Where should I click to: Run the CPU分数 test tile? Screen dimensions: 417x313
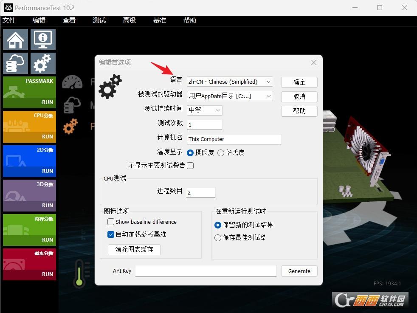(x=30, y=127)
